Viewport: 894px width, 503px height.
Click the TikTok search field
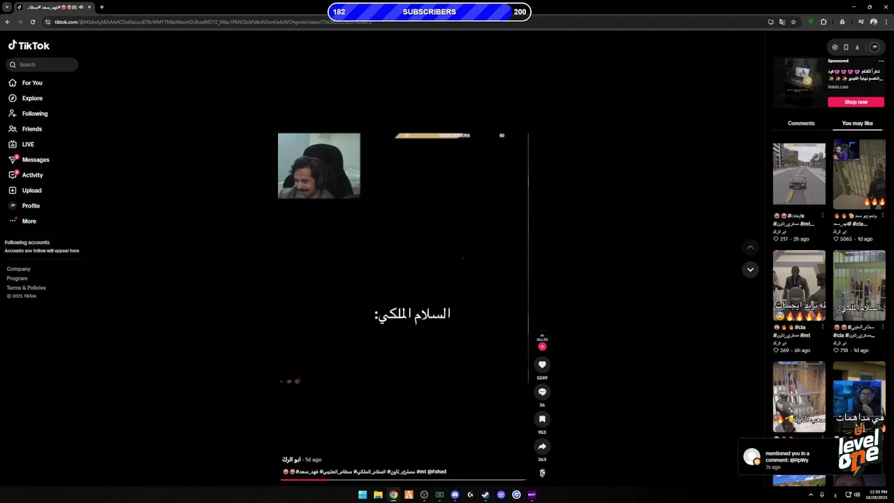[42, 64]
